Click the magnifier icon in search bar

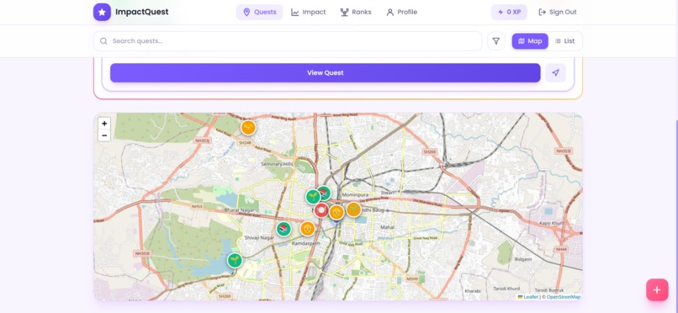(103, 41)
